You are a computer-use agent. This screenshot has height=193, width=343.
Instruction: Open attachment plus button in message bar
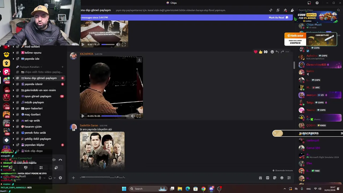click(73, 178)
